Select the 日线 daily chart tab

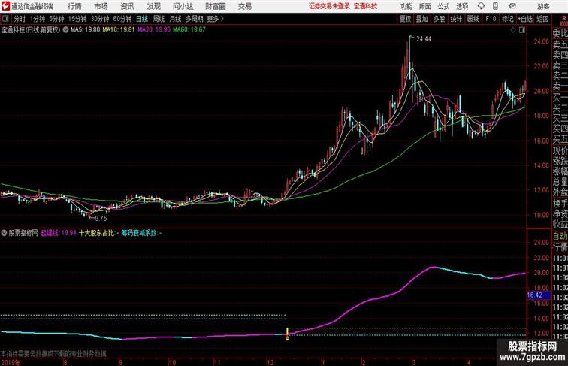(x=142, y=19)
